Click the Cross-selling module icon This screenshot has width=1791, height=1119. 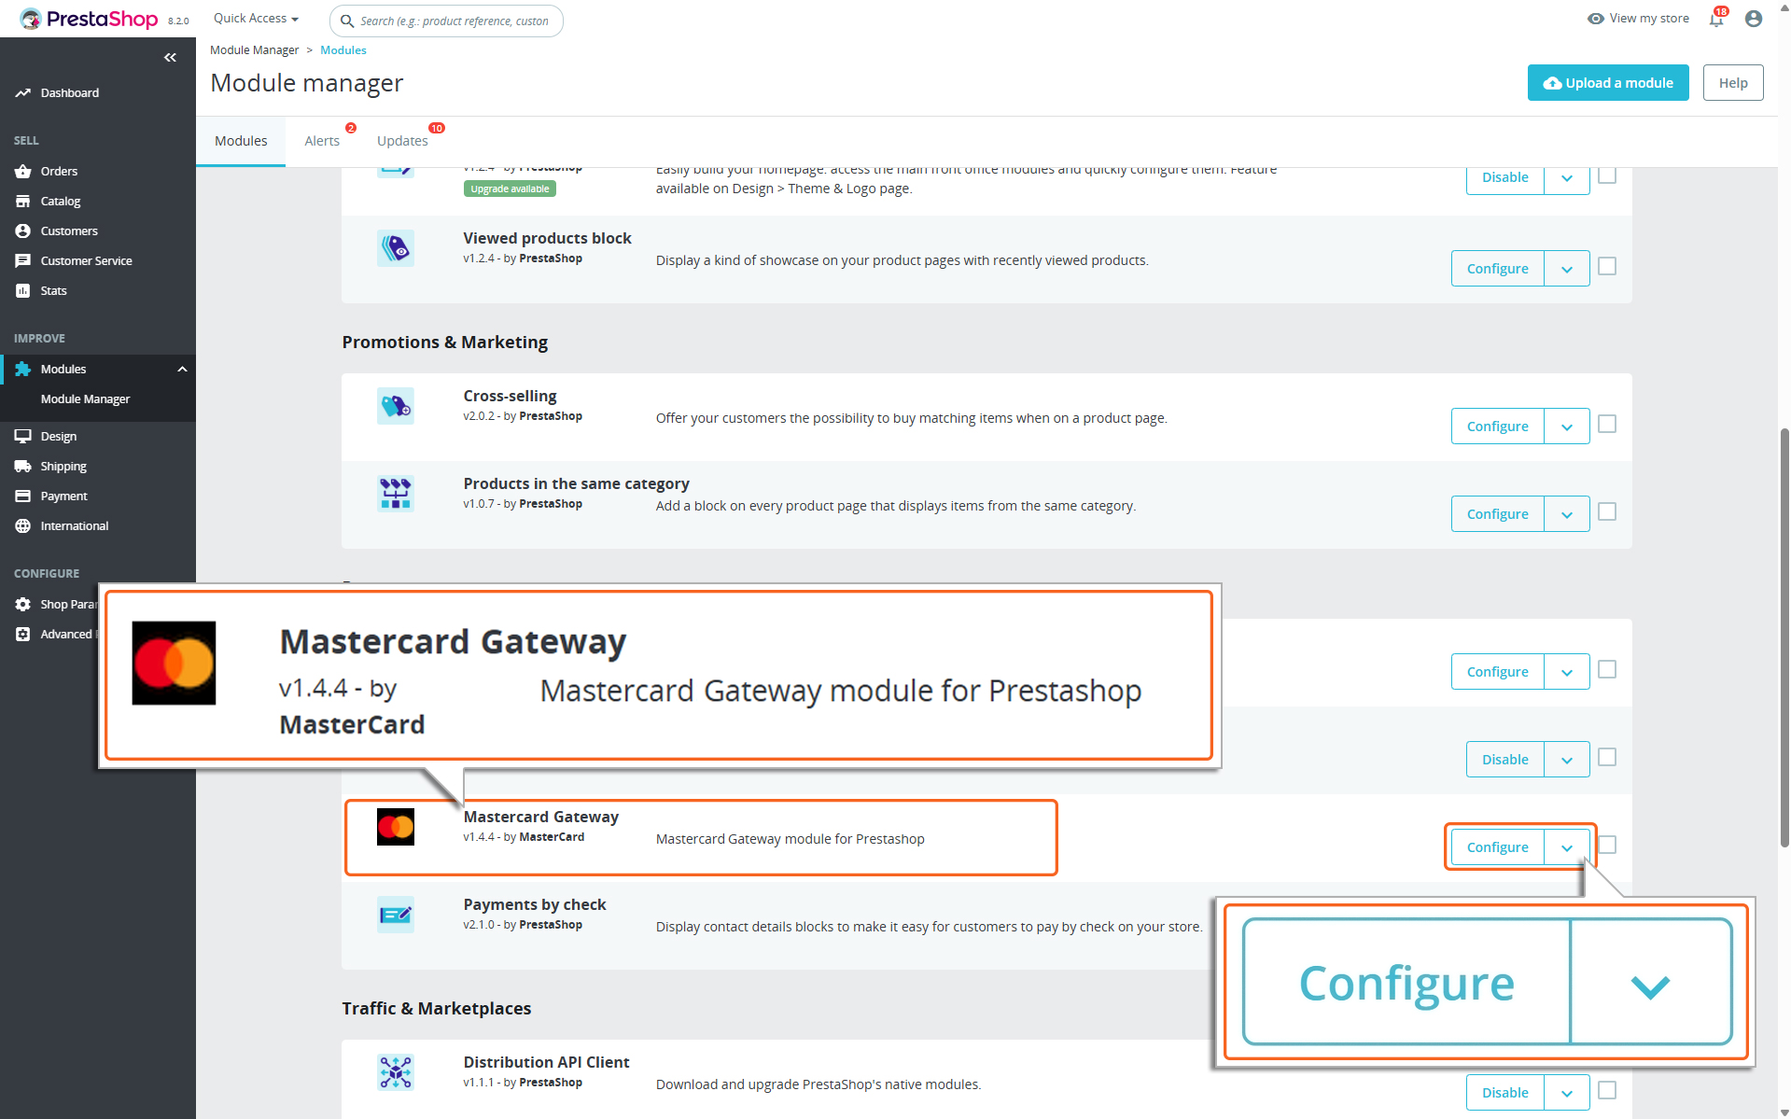(x=396, y=406)
